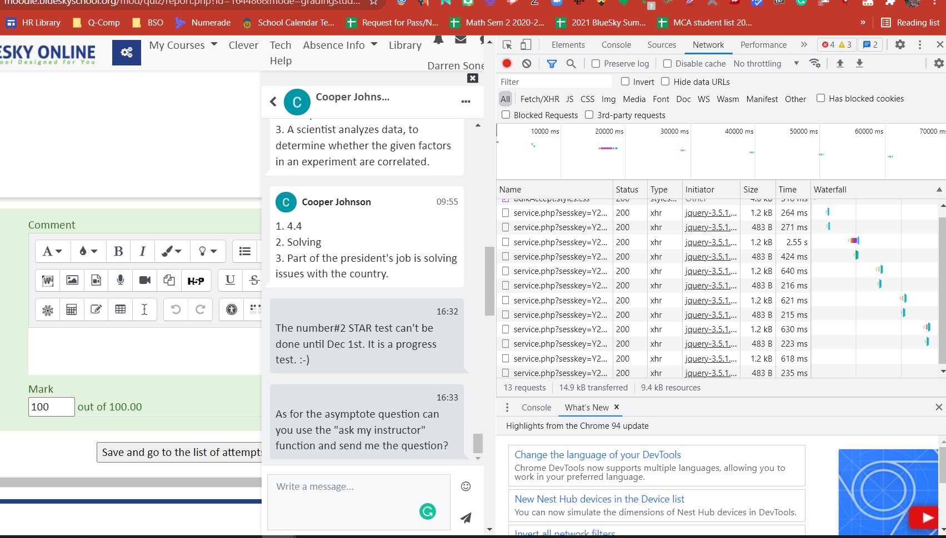Open network conditions wifi icon

tap(815, 63)
